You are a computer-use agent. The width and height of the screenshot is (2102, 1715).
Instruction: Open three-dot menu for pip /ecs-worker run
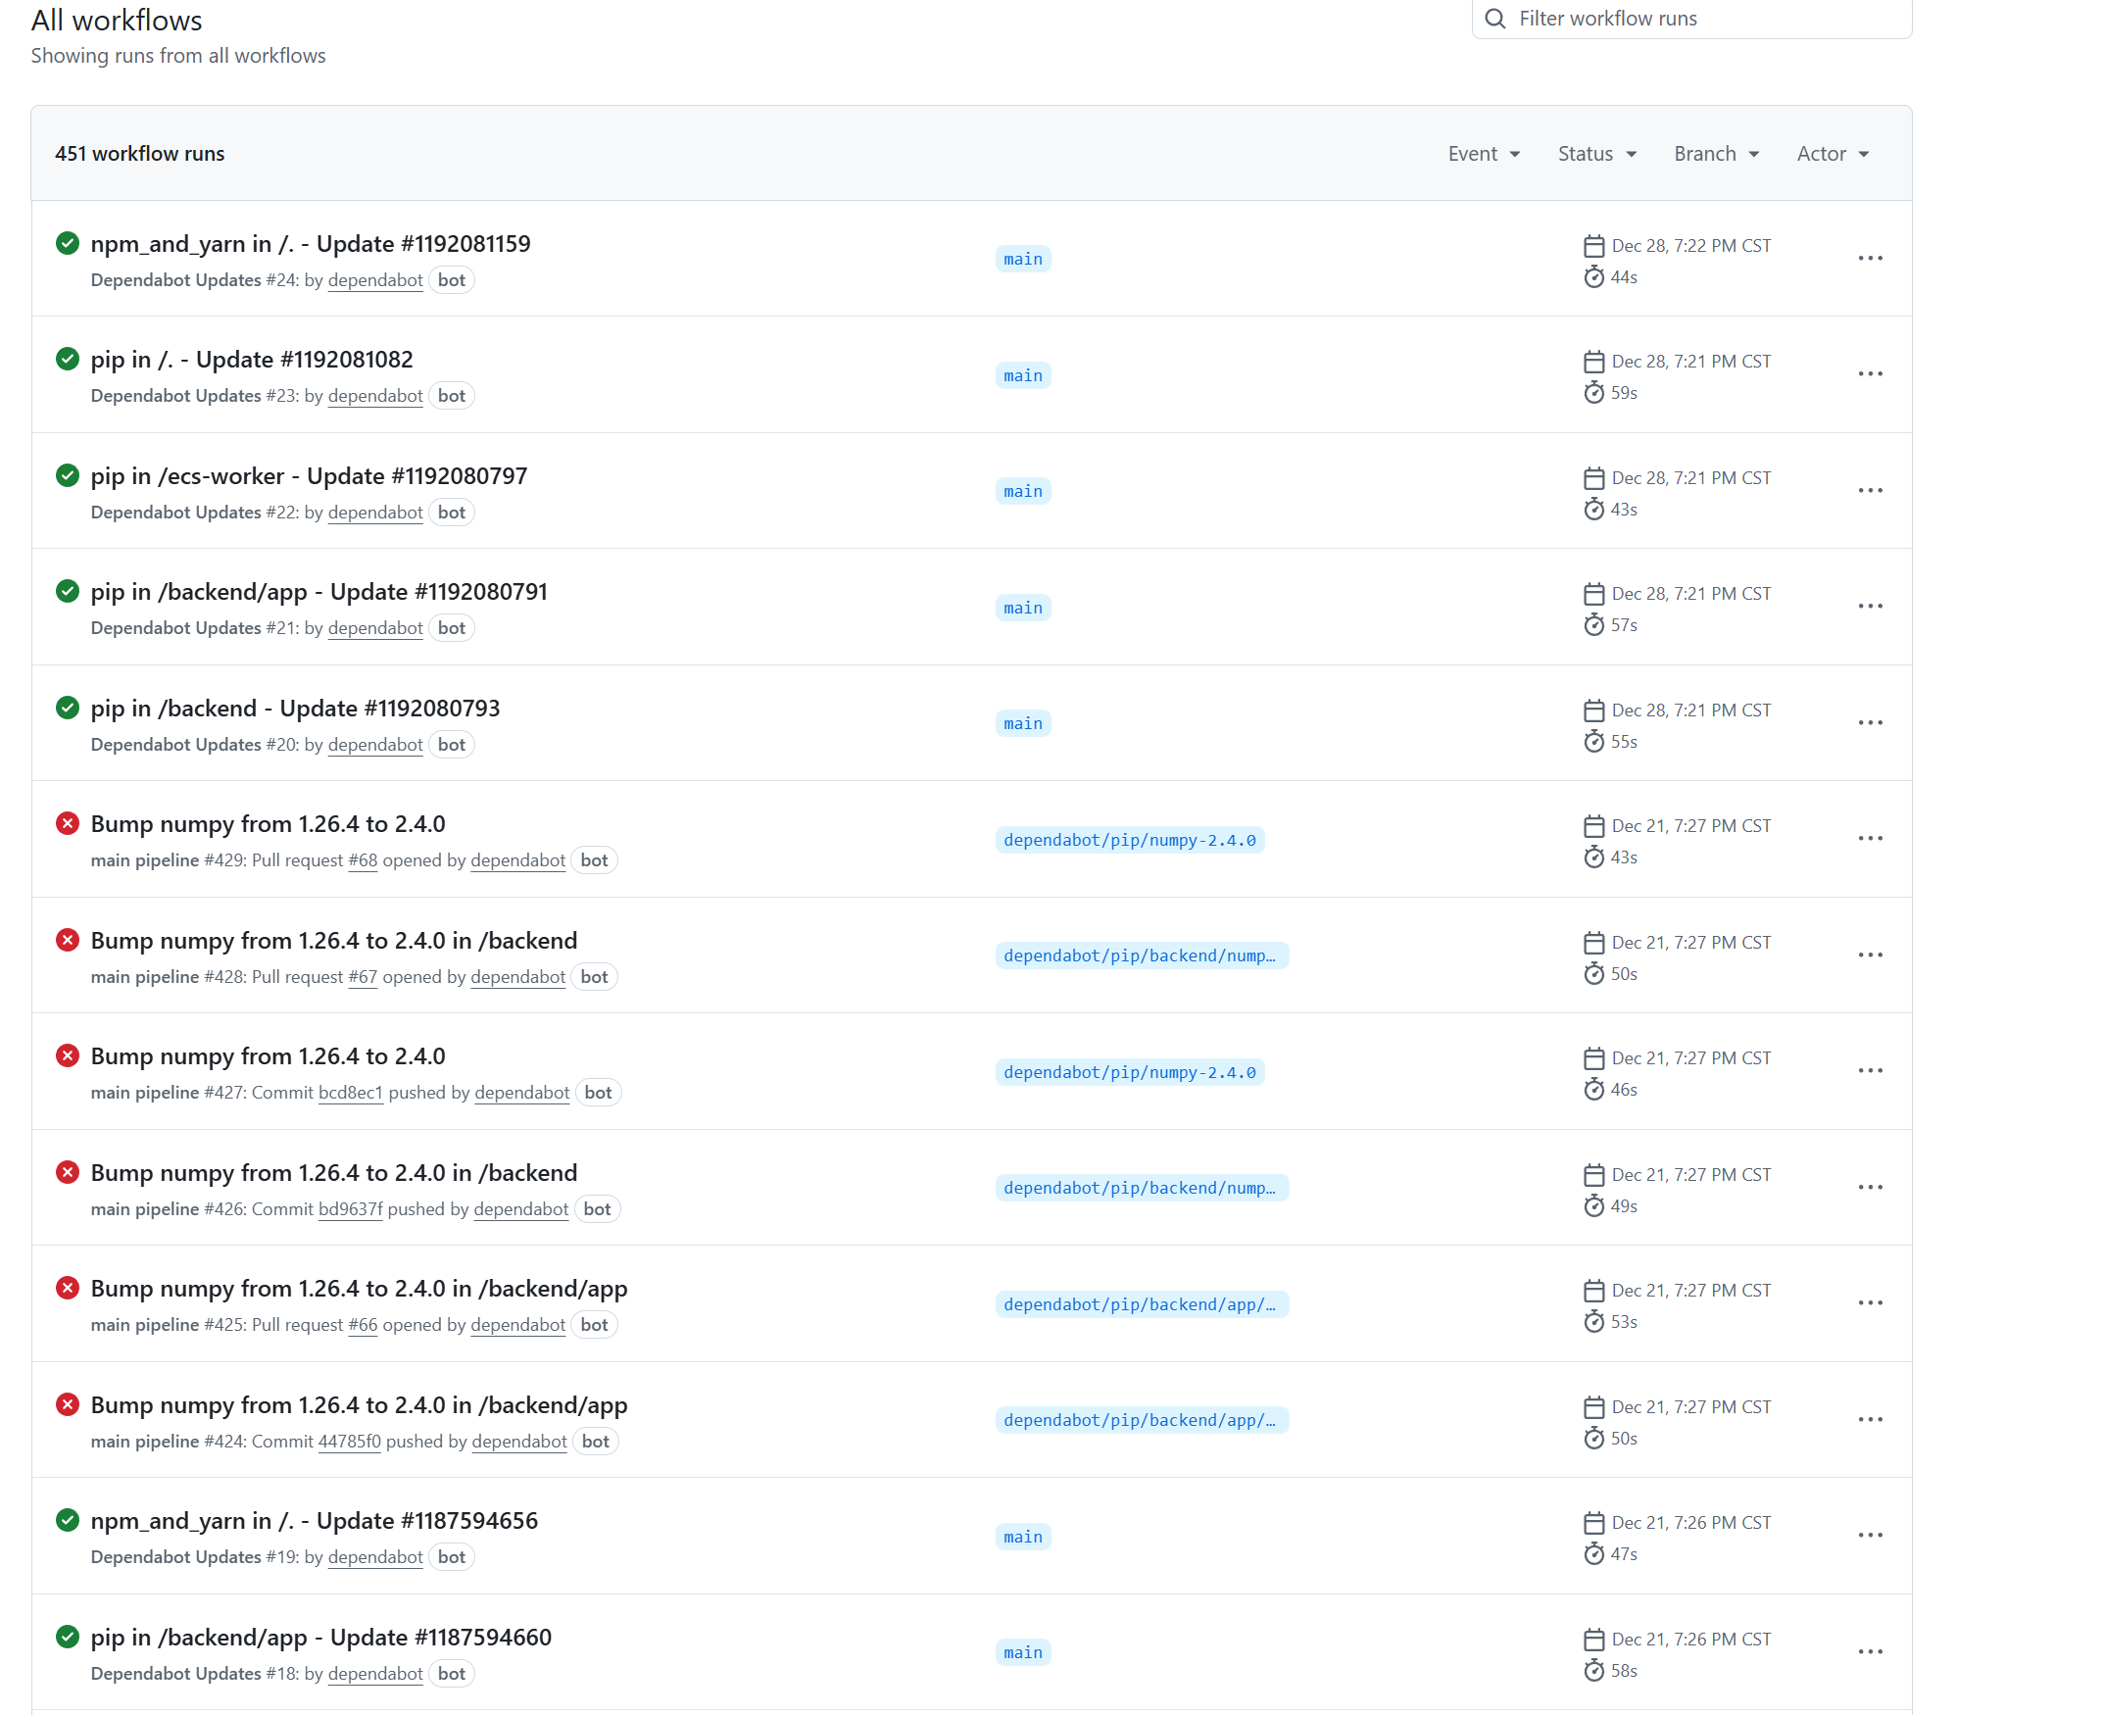tap(1870, 491)
